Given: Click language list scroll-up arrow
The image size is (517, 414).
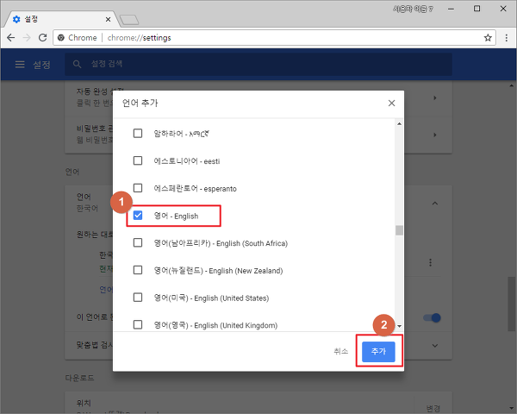Looking at the screenshot, I should click(x=399, y=124).
